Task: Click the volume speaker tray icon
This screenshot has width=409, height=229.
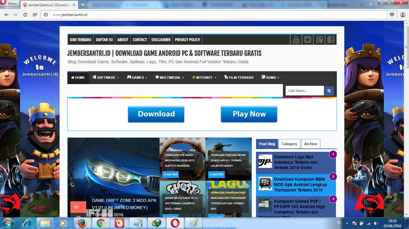Action: (x=376, y=223)
